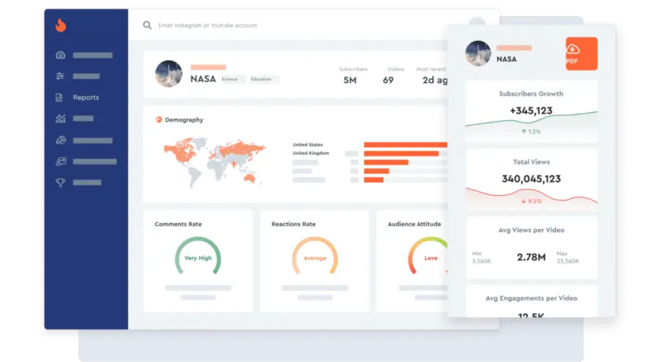The width and height of the screenshot is (662, 362).
Task: Select the United Kingdom demography row
Action: (x=369, y=153)
